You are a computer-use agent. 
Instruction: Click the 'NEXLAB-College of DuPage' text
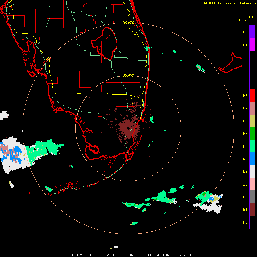(x=228, y=3)
